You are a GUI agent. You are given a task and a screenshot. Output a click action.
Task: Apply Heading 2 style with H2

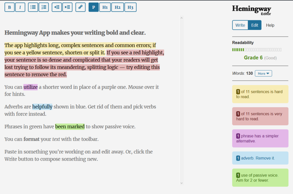[x=118, y=7]
